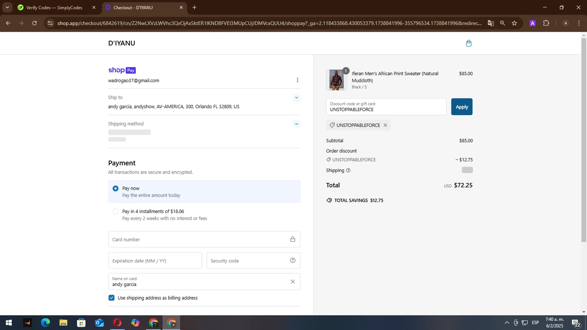The image size is (587, 330).
Task: Show shipping info tooltip
Action: (x=348, y=170)
